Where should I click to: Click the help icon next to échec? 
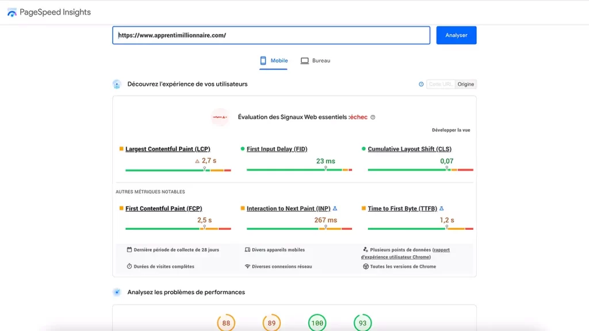[373, 117]
